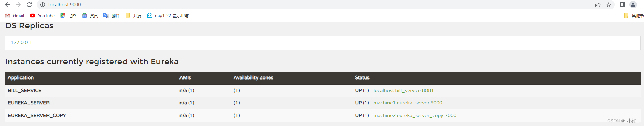Click the browser back arrow

[7, 5]
